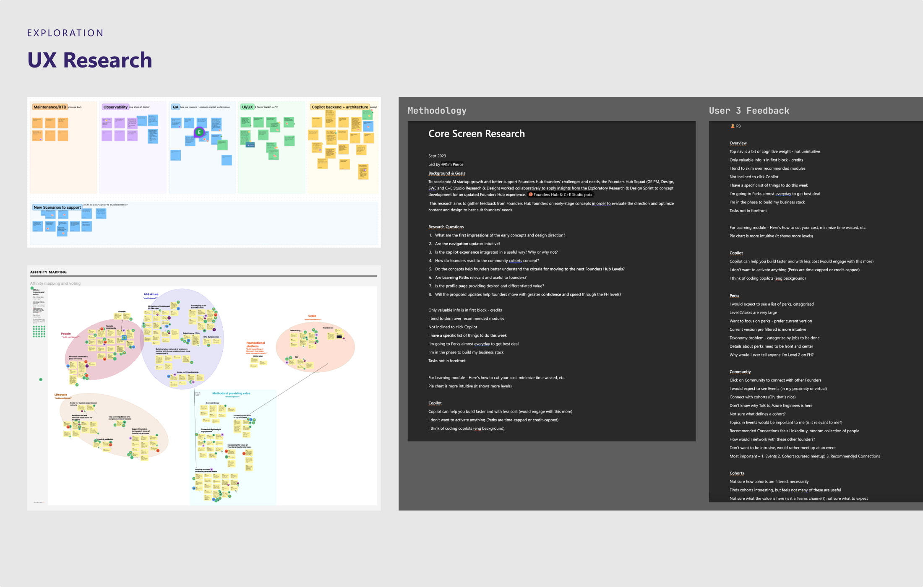Viewport: 923px width, 587px height.
Task: Select the Methods of providing value label
Action: click(x=231, y=393)
